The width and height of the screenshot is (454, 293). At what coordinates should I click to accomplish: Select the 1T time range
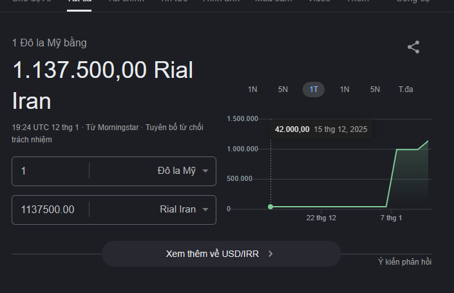point(314,90)
